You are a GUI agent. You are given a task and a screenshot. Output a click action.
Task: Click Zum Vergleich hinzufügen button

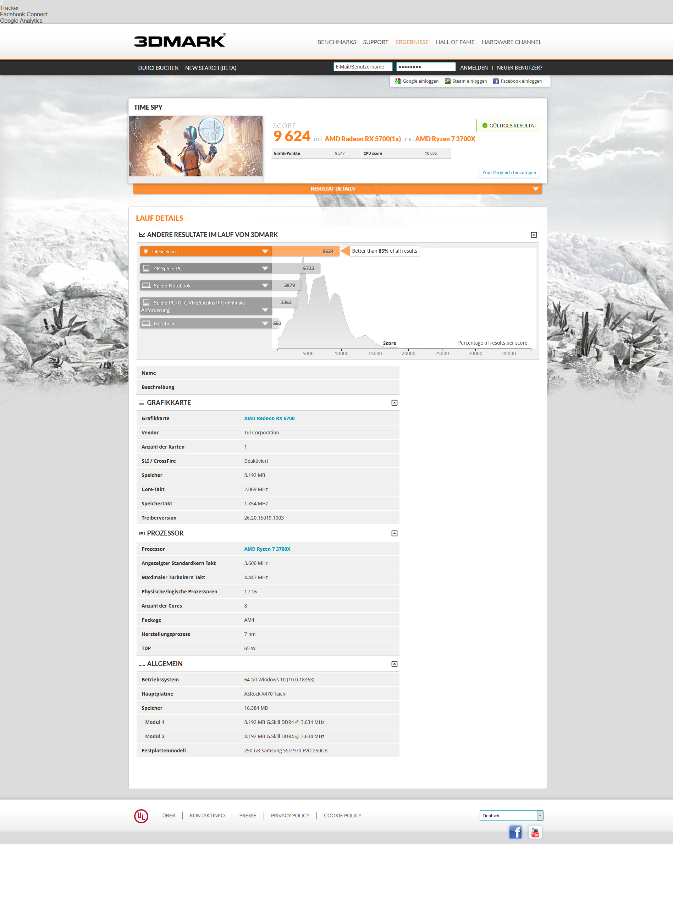pos(509,173)
